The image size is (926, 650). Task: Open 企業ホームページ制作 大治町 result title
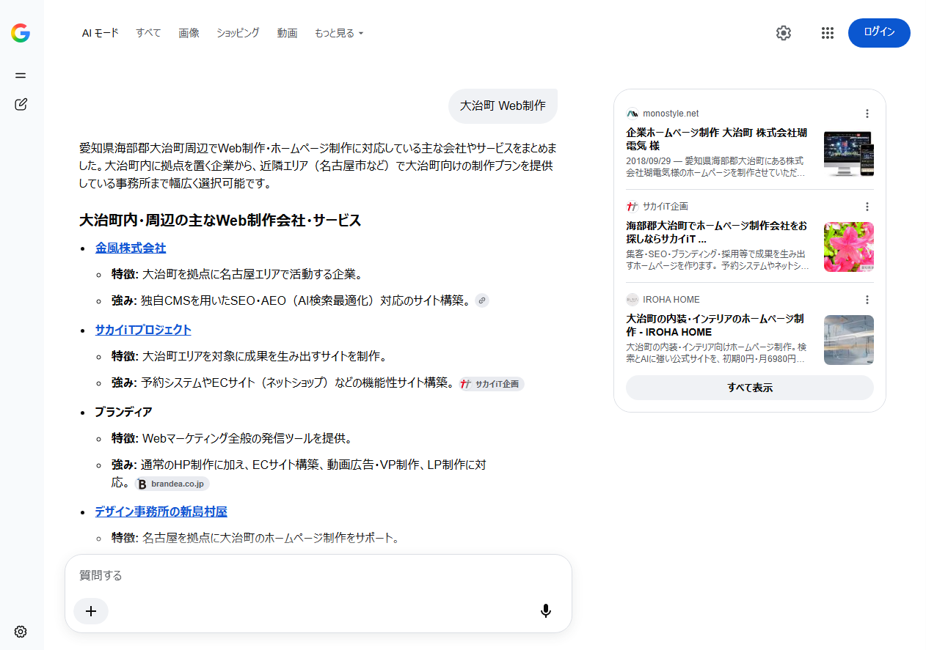coord(717,139)
